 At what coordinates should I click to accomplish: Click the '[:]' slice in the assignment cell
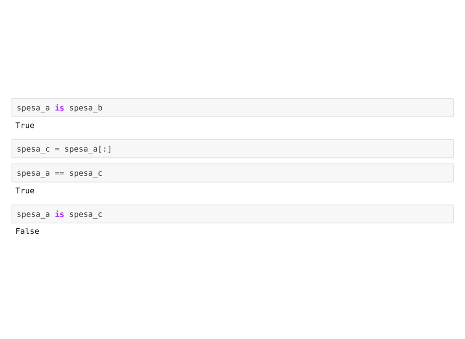(105, 149)
